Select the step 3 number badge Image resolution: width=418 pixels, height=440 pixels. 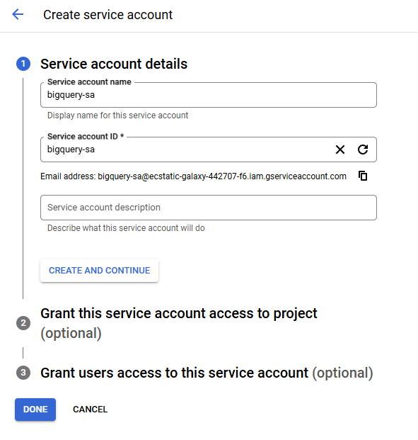(x=23, y=373)
